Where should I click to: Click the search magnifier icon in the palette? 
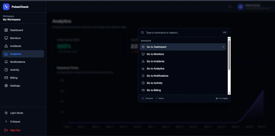tap(142, 32)
